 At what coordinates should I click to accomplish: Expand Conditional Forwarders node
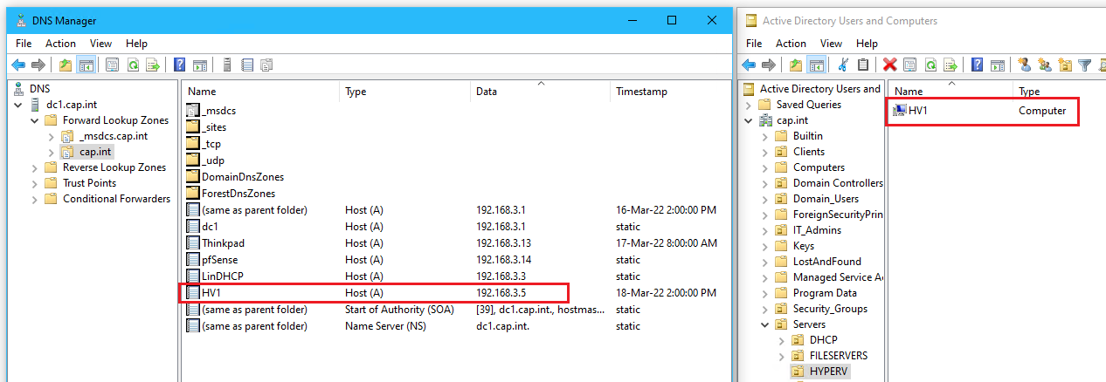[x=35, y=199]
